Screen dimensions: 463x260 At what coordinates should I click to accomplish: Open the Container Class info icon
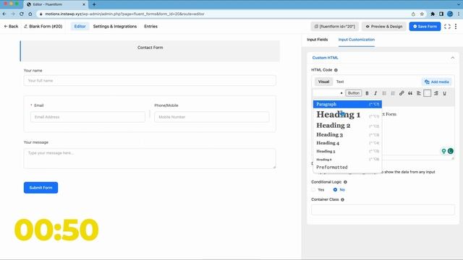click(x=342, y=199)
